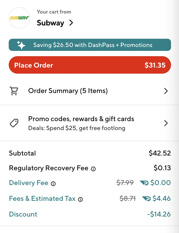This screenshot has width=179, height=233.
Task: Click the Place Order button
Action: pos(89,65)
